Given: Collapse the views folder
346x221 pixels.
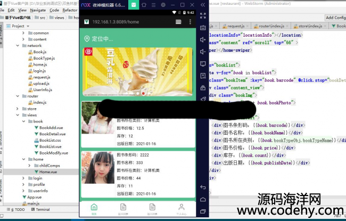Looking at the screenshot, I should (18, 115).
